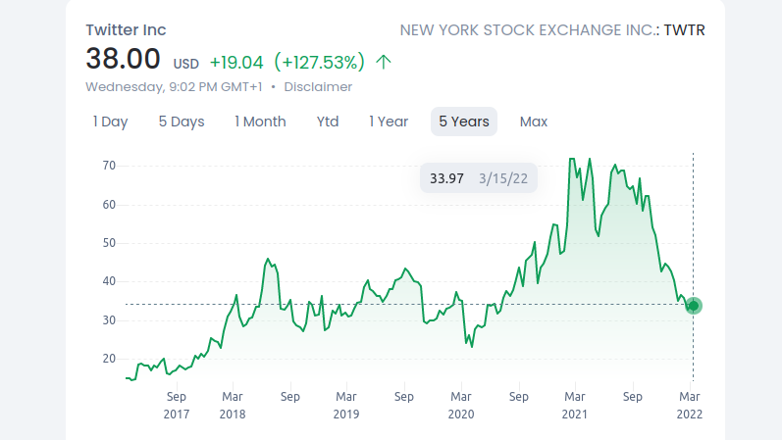The image size is (782, 440).
Task: Click the +19.04 price change value
Action: [235, 63]
